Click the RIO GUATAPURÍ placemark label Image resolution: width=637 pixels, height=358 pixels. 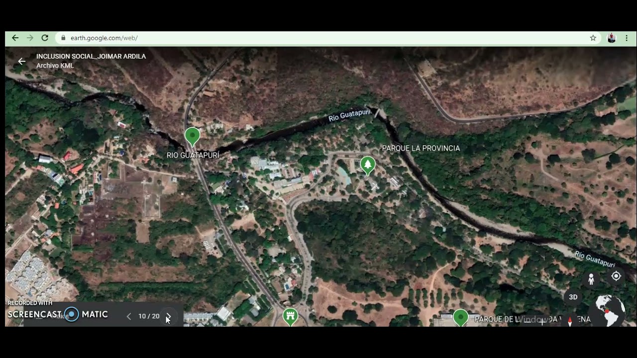click(193, 155)
